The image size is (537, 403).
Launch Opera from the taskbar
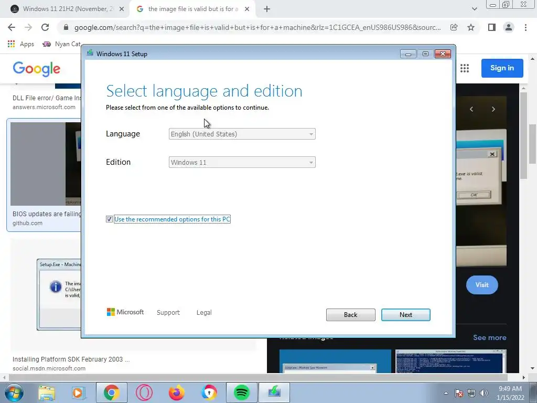pos(144,393)
